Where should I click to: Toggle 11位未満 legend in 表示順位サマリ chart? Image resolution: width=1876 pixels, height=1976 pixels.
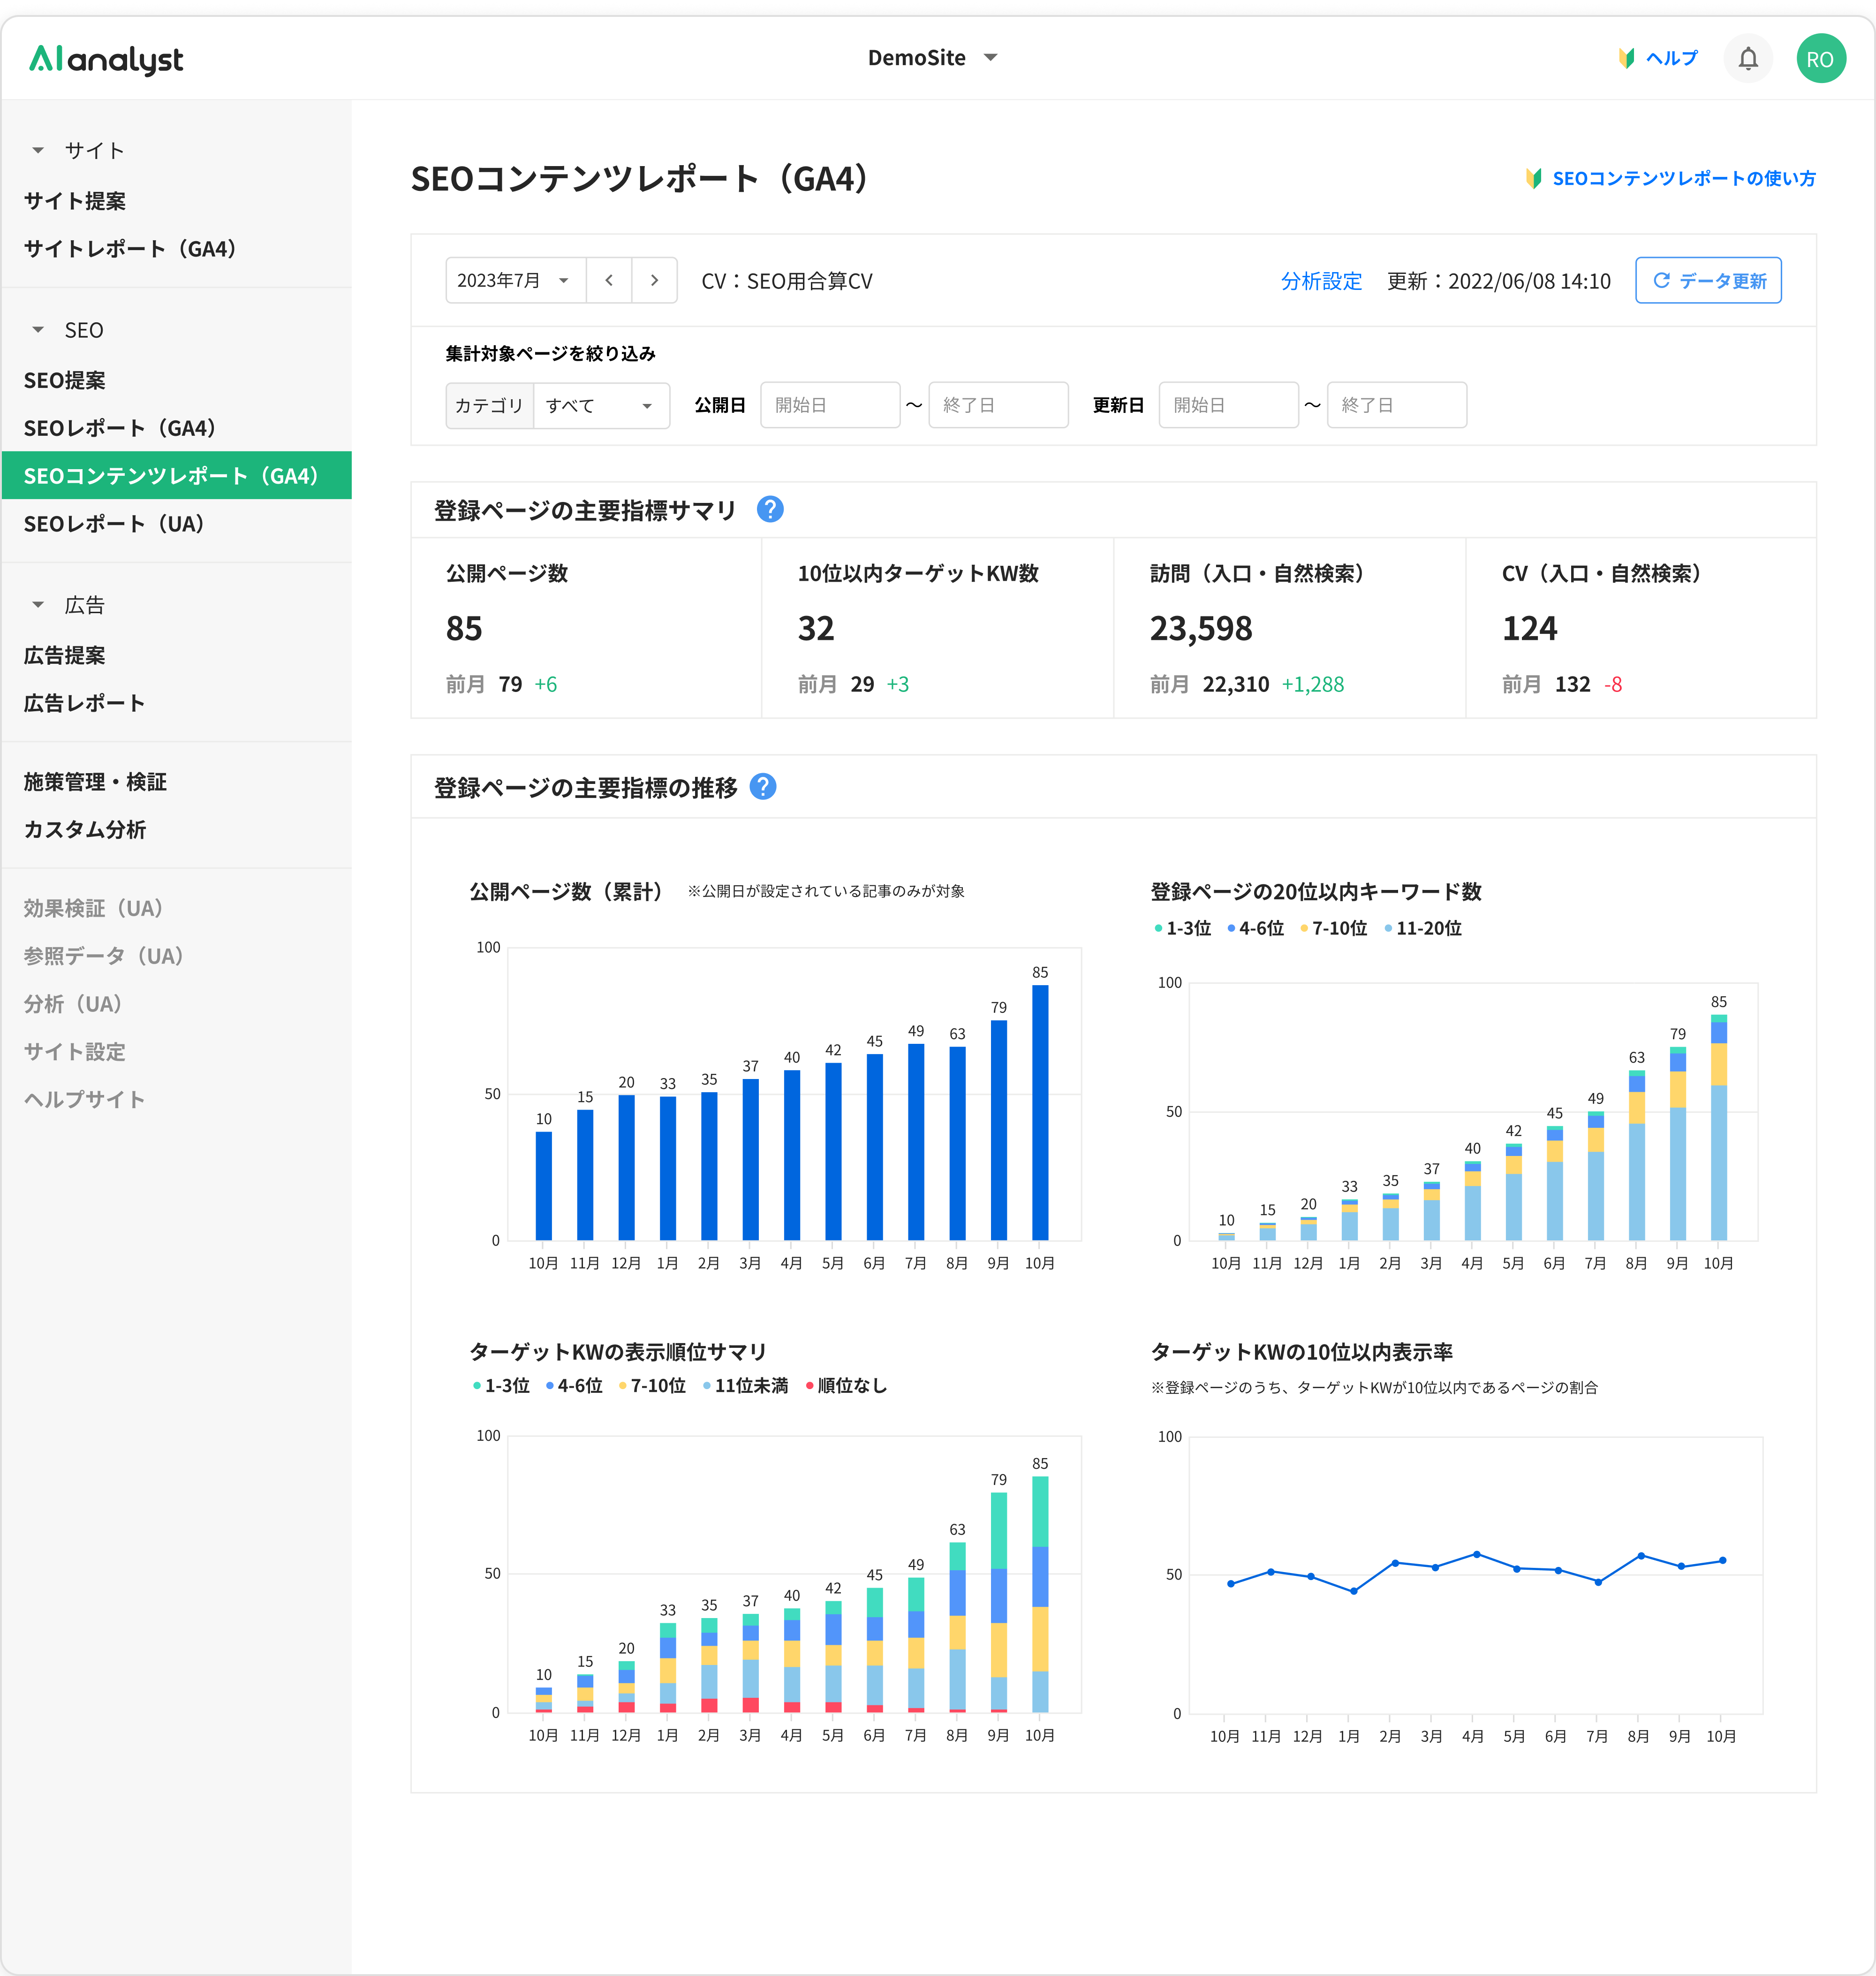[746, 1386]
